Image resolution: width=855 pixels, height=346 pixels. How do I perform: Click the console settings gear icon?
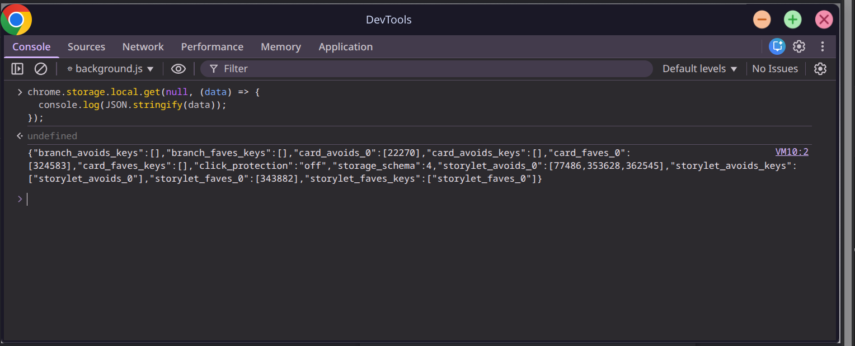pos(820,68)
